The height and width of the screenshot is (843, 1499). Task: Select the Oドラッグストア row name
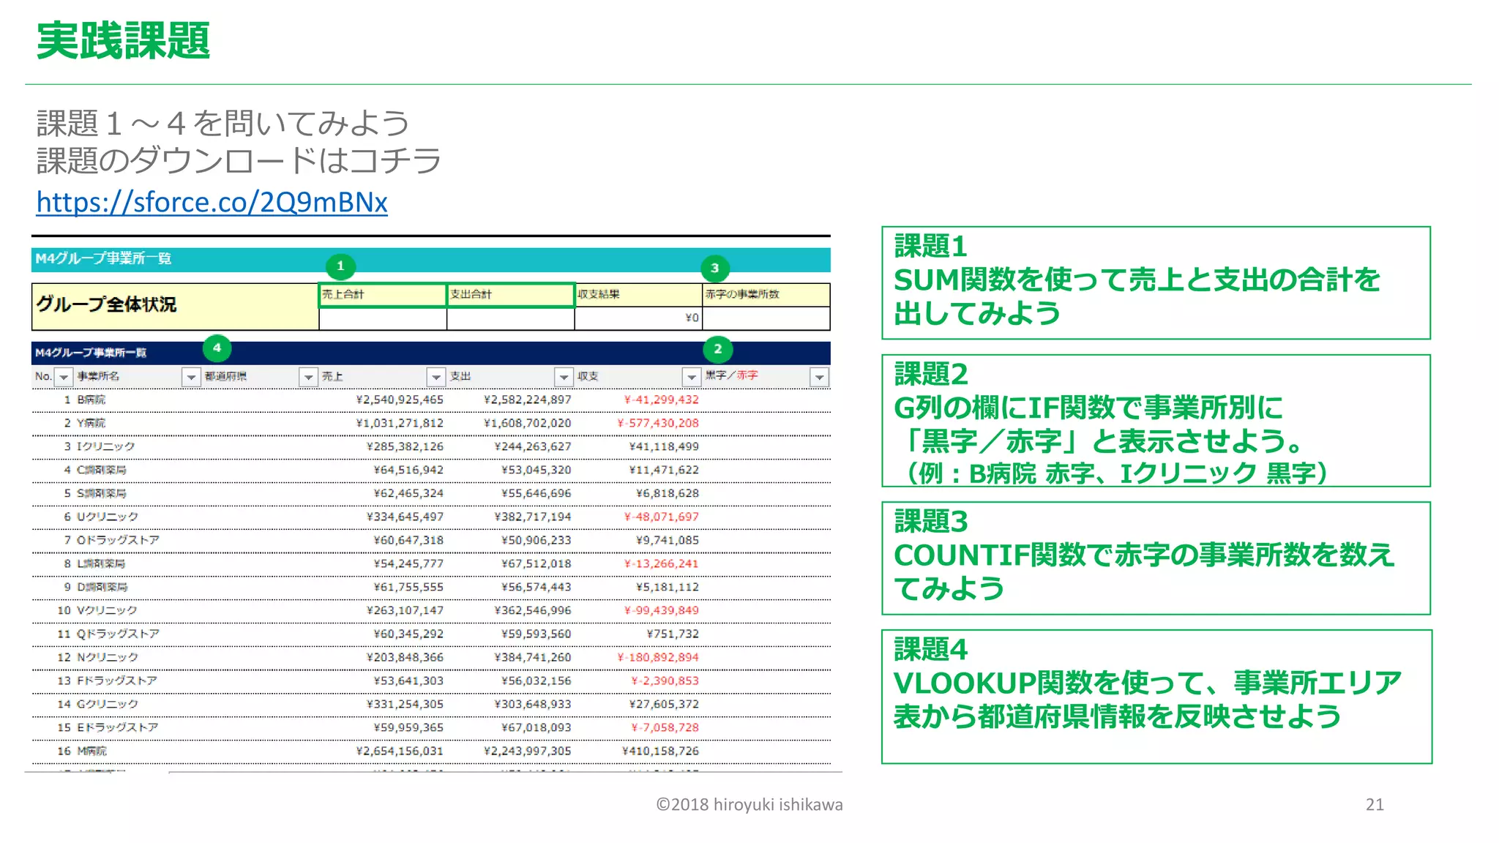(x=119, y=540)
